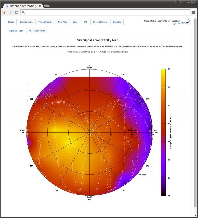Click the FSMLabs logo
Screen dimensions: 198x218
coord(185,22)
